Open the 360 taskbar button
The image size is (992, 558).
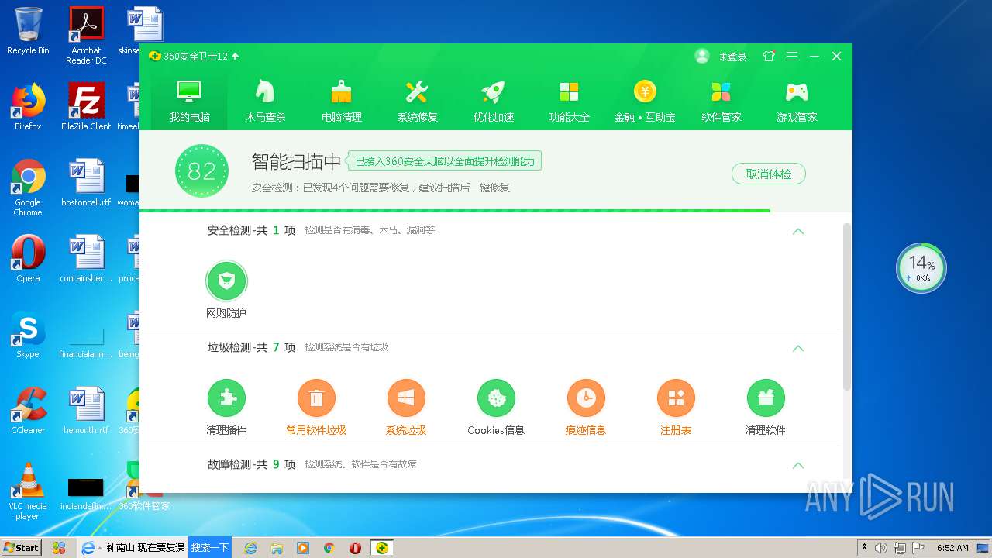[x=381, y=548]
